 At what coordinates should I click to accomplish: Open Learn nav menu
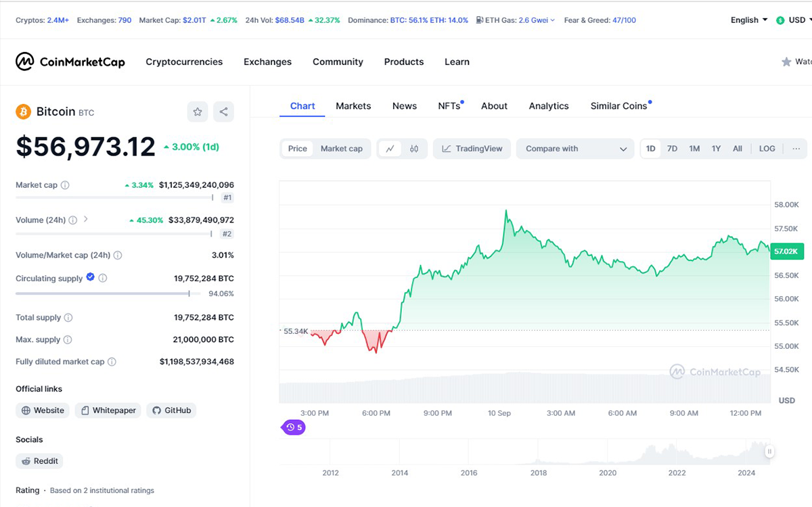[x=457, y=62]
